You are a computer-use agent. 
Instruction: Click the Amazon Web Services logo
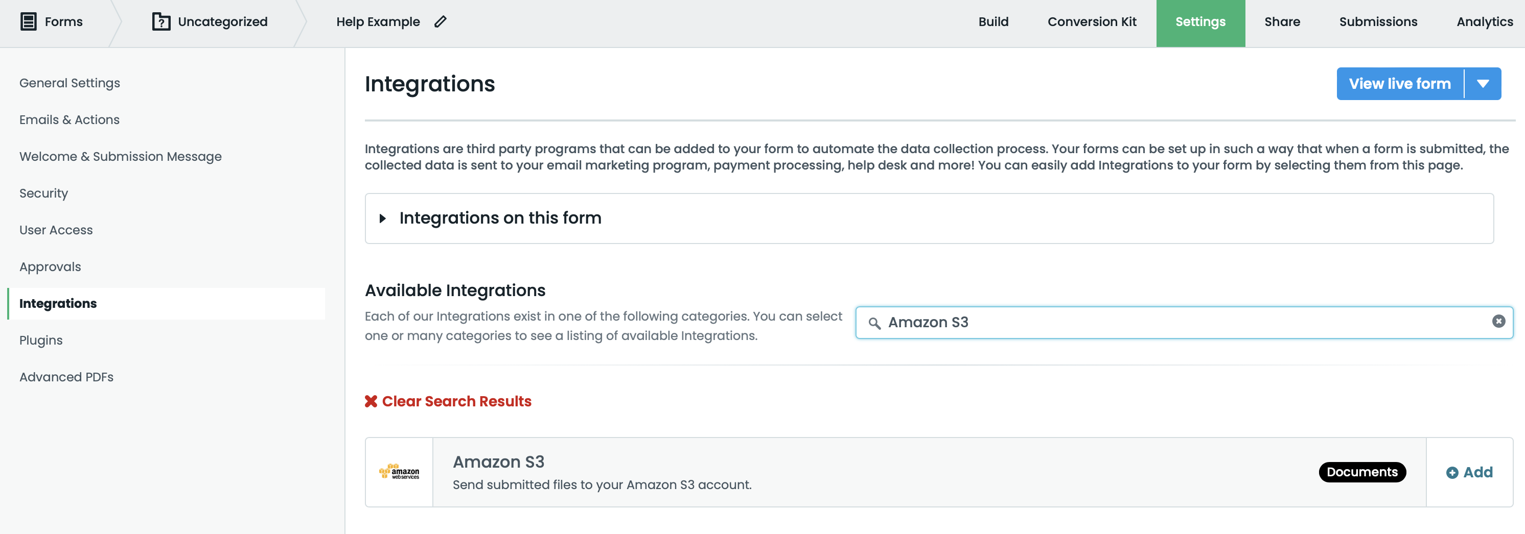click(x=399, y=472)
